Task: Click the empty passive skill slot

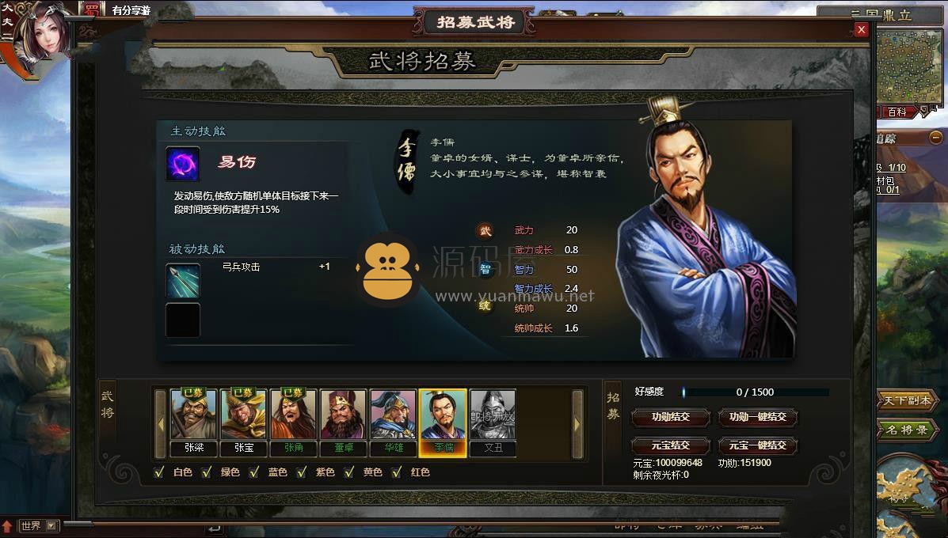Action: (x=183, y=320)
